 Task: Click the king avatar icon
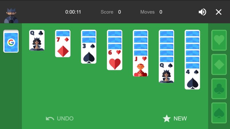pos(11,15)
